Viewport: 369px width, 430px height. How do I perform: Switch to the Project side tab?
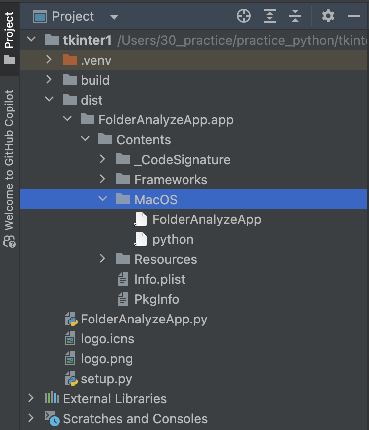click(x=9, y=37)
